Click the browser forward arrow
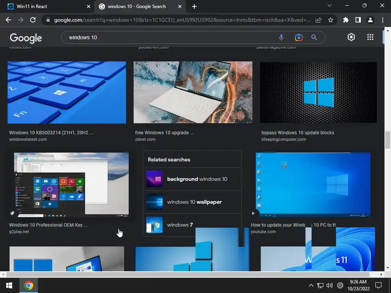 pos(21,20)
